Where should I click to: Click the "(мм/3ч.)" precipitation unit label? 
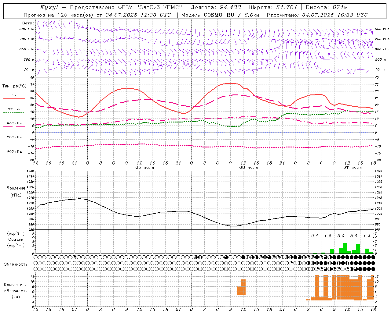pos(16,234)
